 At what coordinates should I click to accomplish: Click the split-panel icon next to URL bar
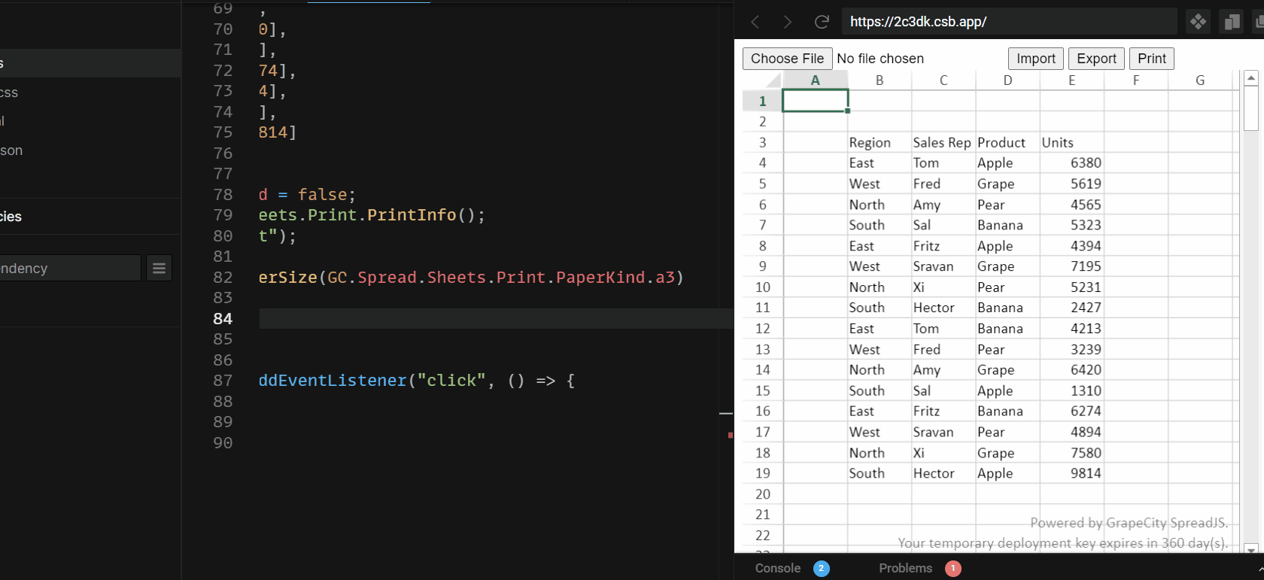pyautogui.click(x=1232, y=22)
